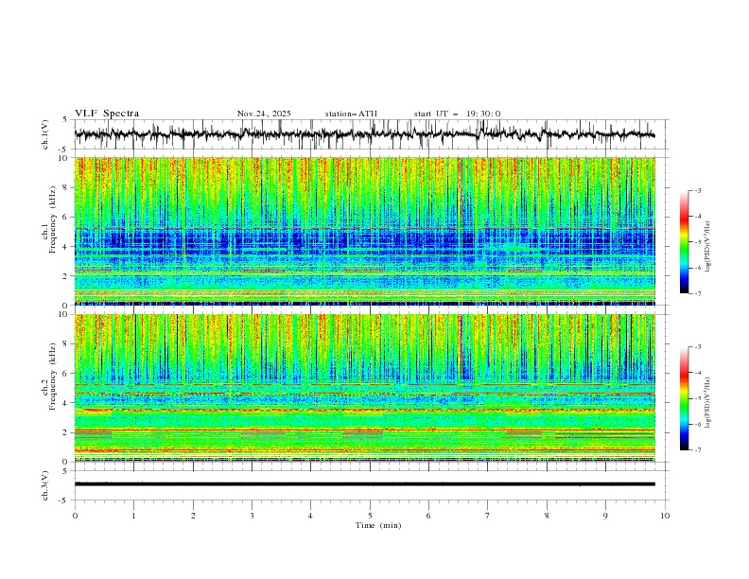This screenshot has width=749, height=579.
Task: Click the "VLF Spectra" title text
Action: pyautogui.click(x=107, y=114)
